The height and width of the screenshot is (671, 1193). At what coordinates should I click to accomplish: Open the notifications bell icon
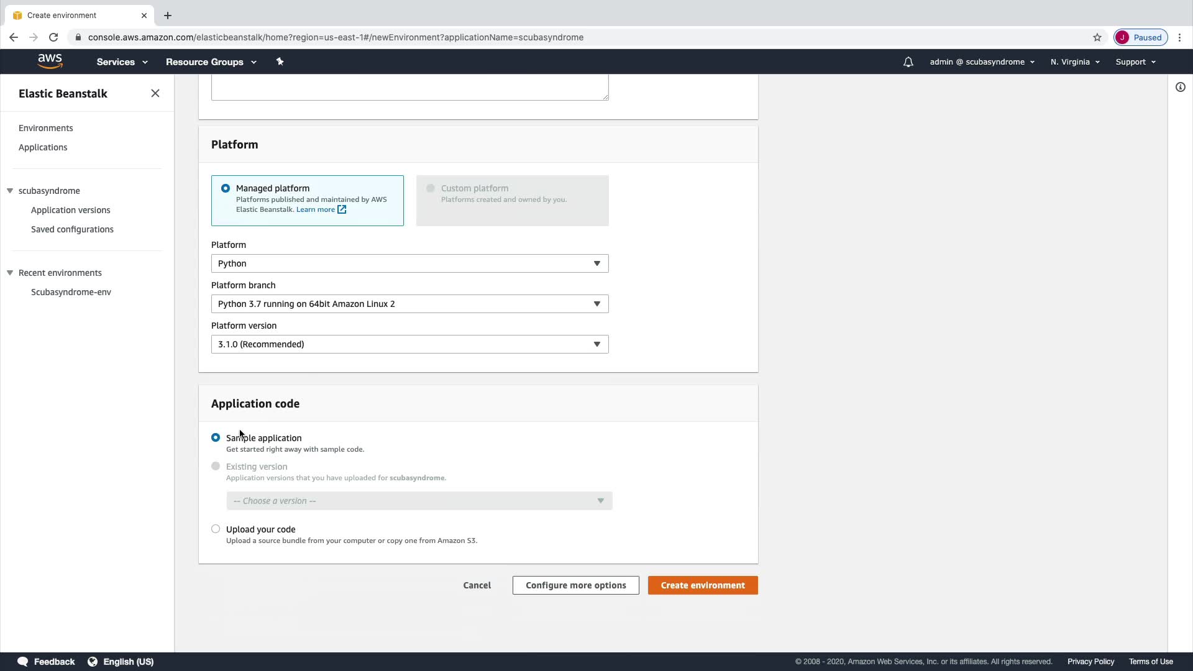(x=908, y=62)
